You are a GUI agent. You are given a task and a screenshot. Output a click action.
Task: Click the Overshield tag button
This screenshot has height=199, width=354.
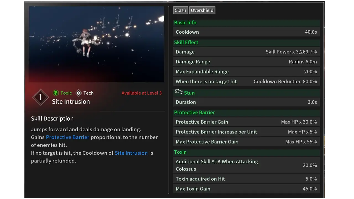tap(202, 10)
